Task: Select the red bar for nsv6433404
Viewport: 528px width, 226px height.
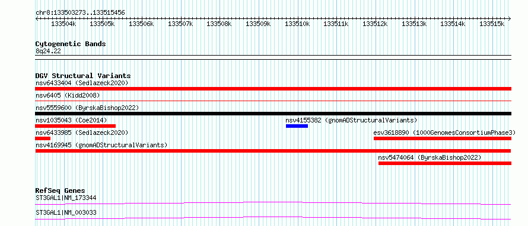Action: 273,89
